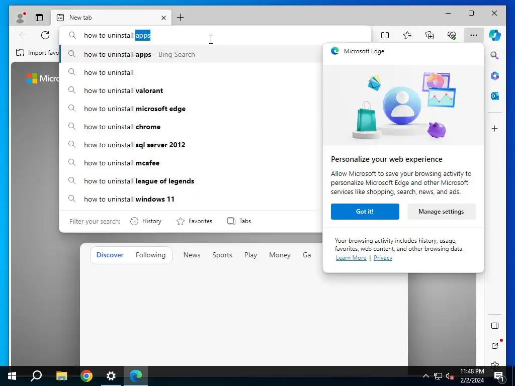Screen dimensions: 515x386
Task: Open the News feed tab
Action: [192, 255]
